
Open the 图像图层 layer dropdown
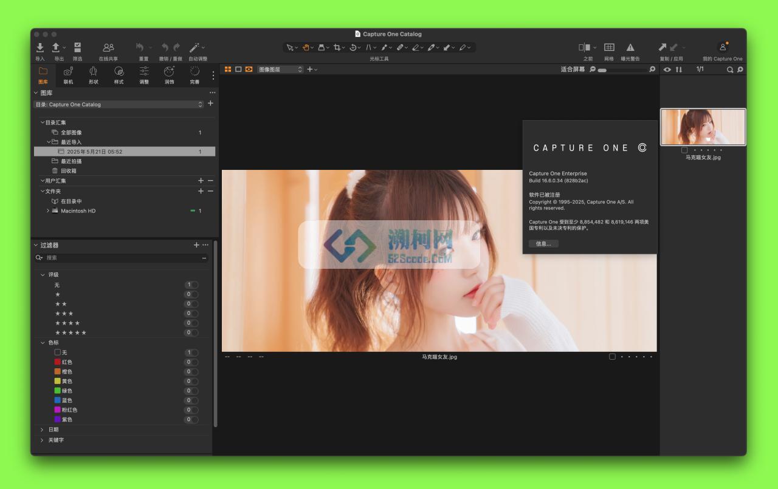point(280,69)
